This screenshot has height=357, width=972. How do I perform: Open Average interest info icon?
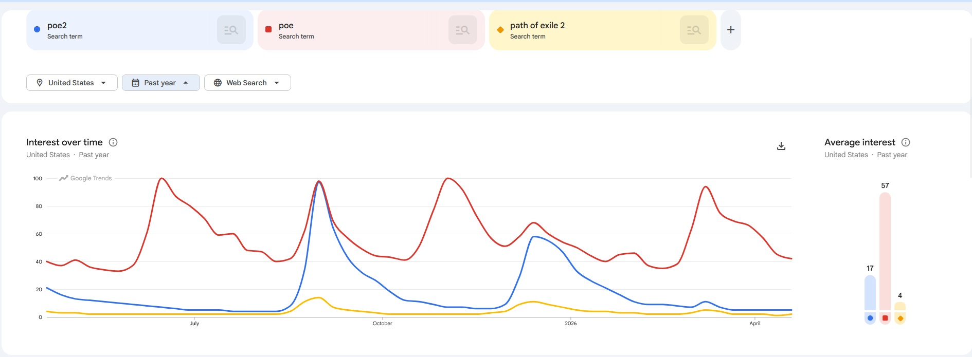click(x=906, y=142)
